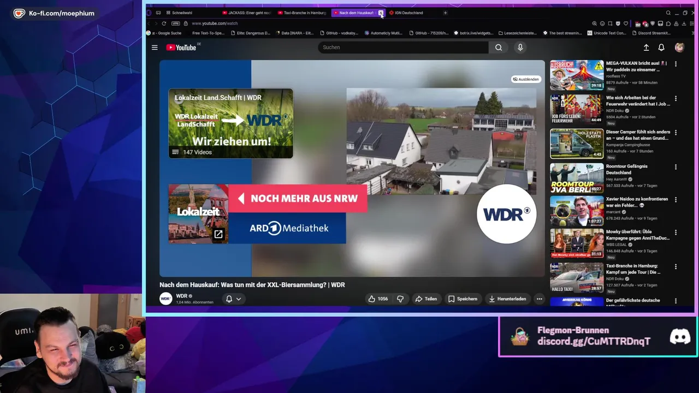Open WDR channel avatar below video
699x393 pixels.
(x=165, y=299)
